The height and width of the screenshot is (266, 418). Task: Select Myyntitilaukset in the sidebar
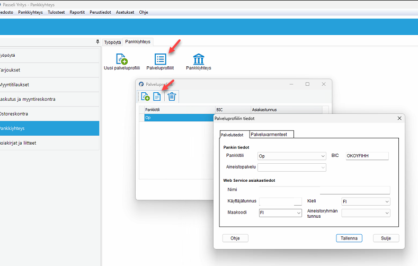pyautogui.click(x=50, y=85)
